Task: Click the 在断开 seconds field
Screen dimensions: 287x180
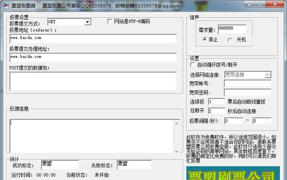Action: (216, 111)
